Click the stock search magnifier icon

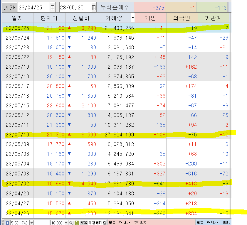pyautogui.click(x=71, y=223)
